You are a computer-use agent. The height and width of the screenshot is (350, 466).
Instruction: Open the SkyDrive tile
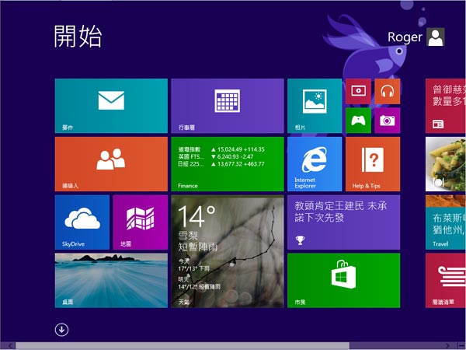pos(82,222)
